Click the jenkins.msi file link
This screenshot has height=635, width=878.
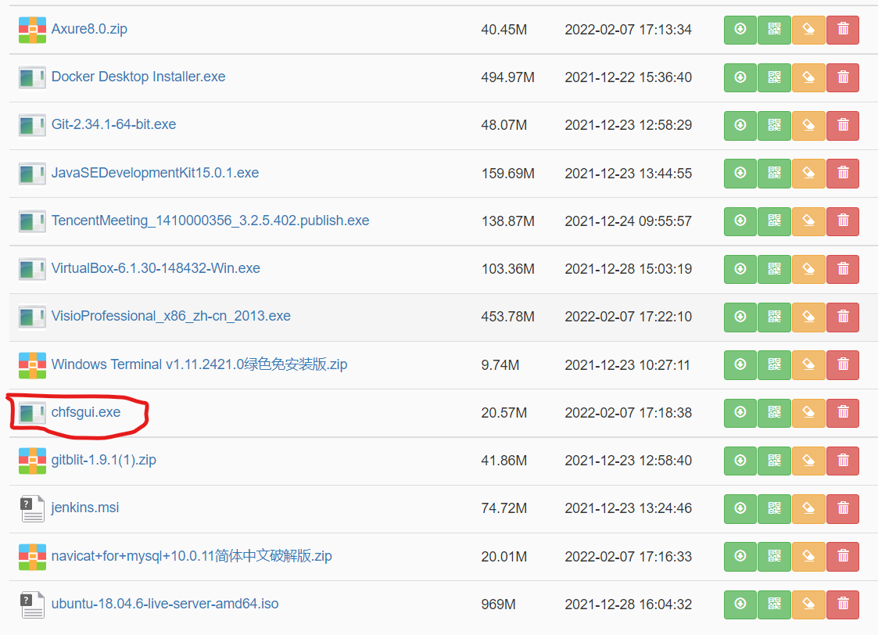point(84,508)
